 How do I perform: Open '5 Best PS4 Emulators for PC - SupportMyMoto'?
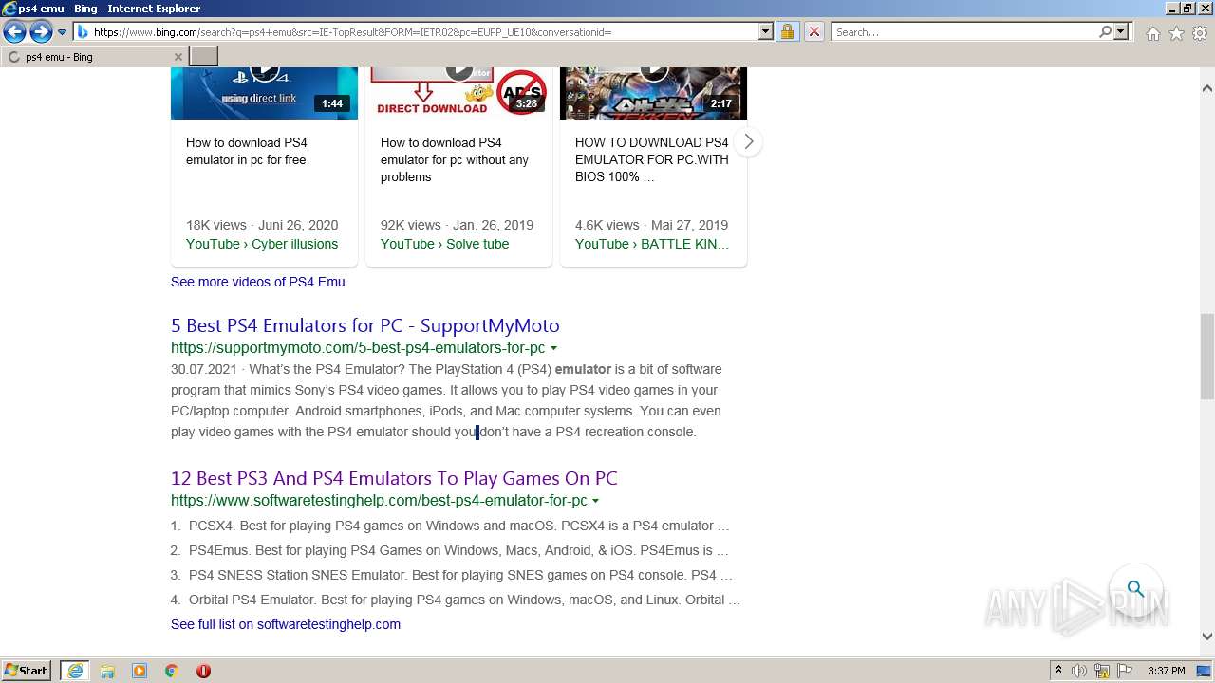tap(365, 325)
